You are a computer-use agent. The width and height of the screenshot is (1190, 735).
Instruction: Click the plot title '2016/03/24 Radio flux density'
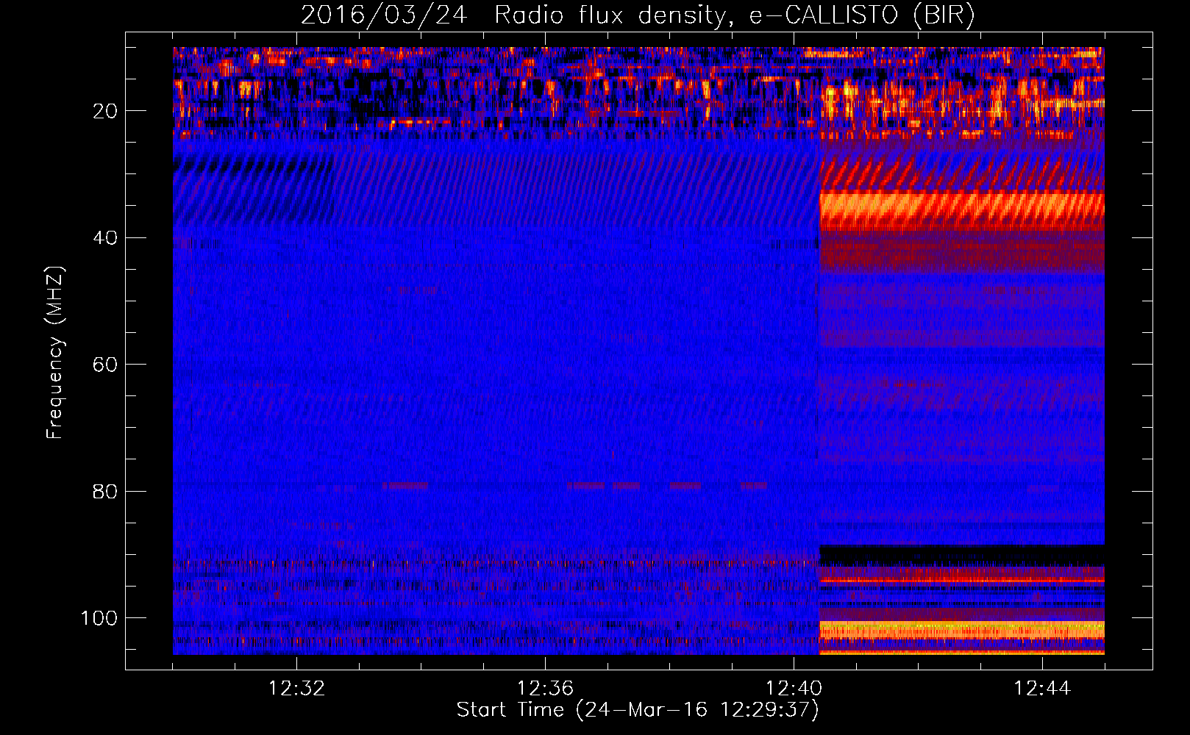(x=638, y=15)
